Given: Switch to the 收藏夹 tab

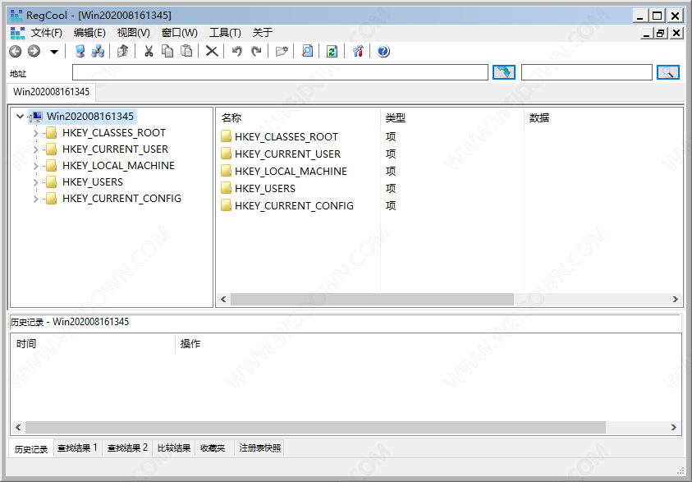Looking at the screenshot, I should click(x=213, y=448).
